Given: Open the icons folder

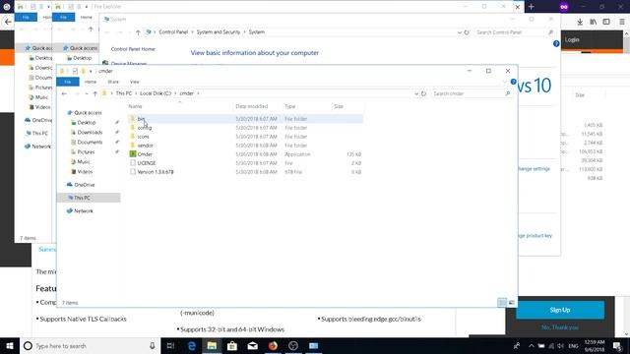Looking at the screenshot, I should (143, 137).
